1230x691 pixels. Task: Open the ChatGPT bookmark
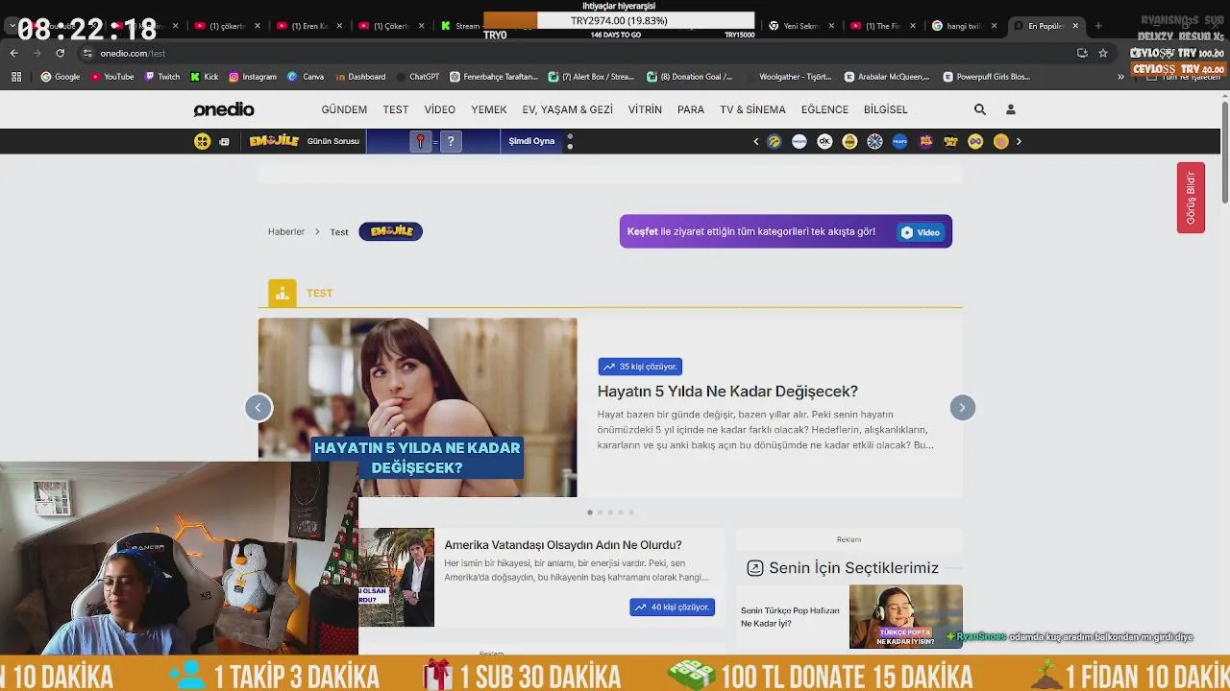(x=417, y=77)
